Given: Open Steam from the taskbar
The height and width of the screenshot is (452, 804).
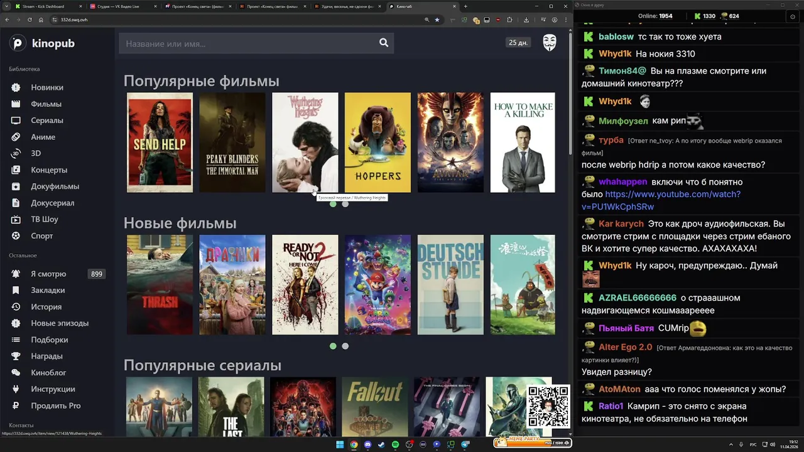Looking at the screenshot, I should [x=381, y=444].
